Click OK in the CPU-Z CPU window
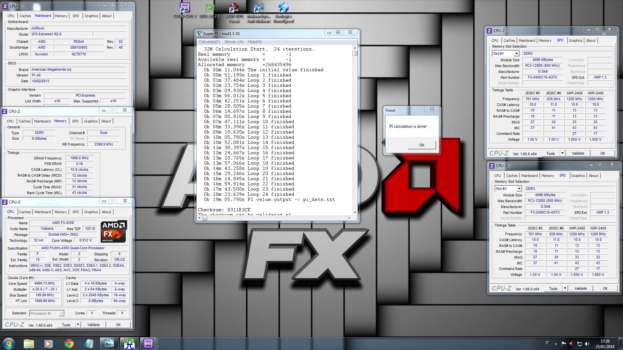The image size is (623, 350). pyautogui.click(x=118, y=325)
